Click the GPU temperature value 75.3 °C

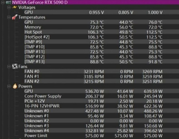(97, 22)
